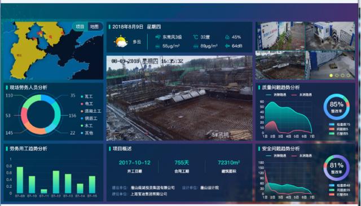Click the 110 value on labor donut
Screen dimensions: 361x206
(9, 95)
